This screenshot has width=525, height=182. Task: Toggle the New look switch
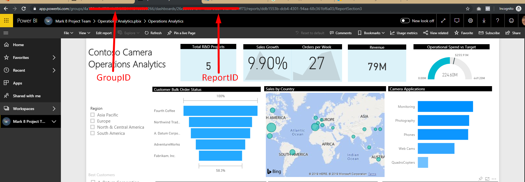pos(405,21)
